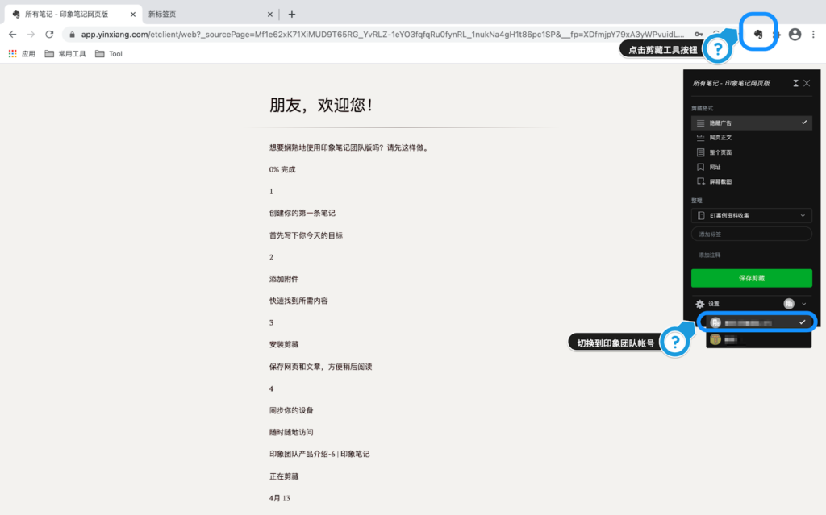Select the 网页正文 clip format
This screenshot has height=515, width=826.
(751, 138)
